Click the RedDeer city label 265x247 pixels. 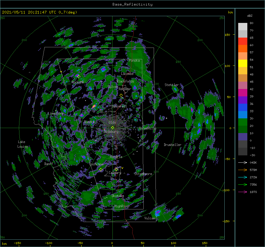point(125,89)
